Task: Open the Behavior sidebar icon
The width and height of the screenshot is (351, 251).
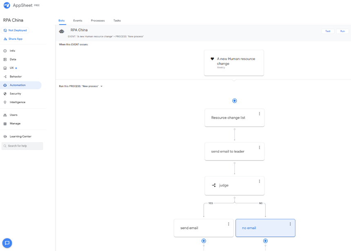Action: click(5, 77)
